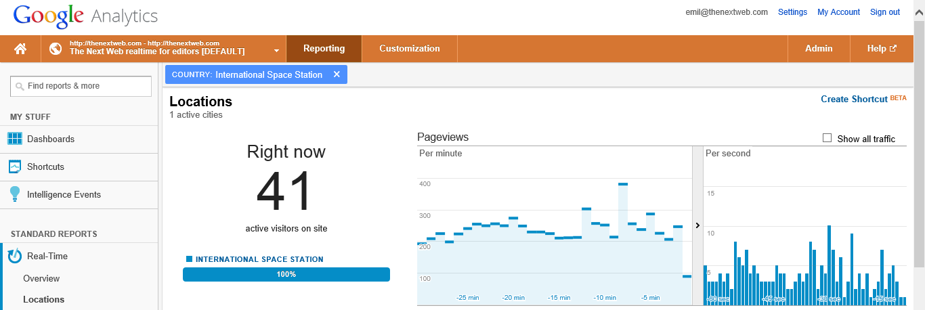Expand the chart divider arrow between graphs

(x=697, y=225)
